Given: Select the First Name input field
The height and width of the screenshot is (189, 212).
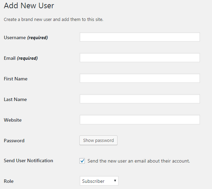Looking at the screenshot, I should point(140,78).
